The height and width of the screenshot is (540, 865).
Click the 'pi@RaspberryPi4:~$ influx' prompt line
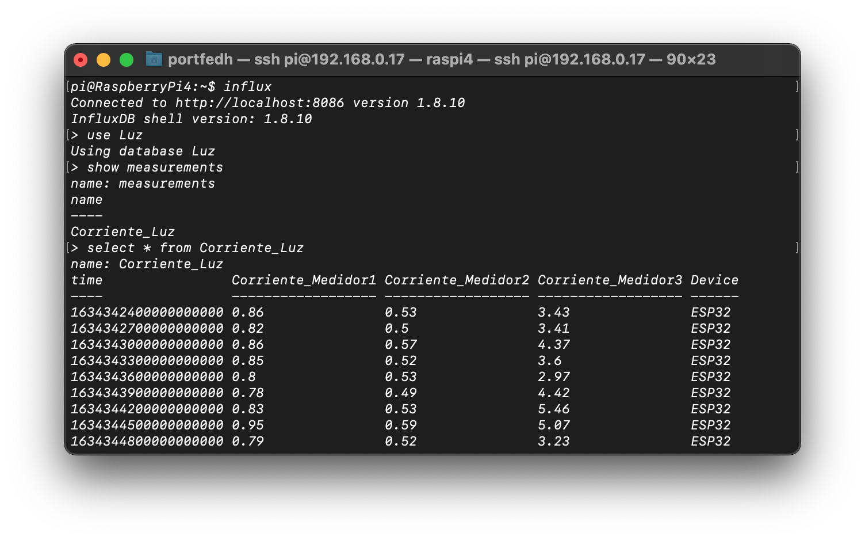click(171, 86)
